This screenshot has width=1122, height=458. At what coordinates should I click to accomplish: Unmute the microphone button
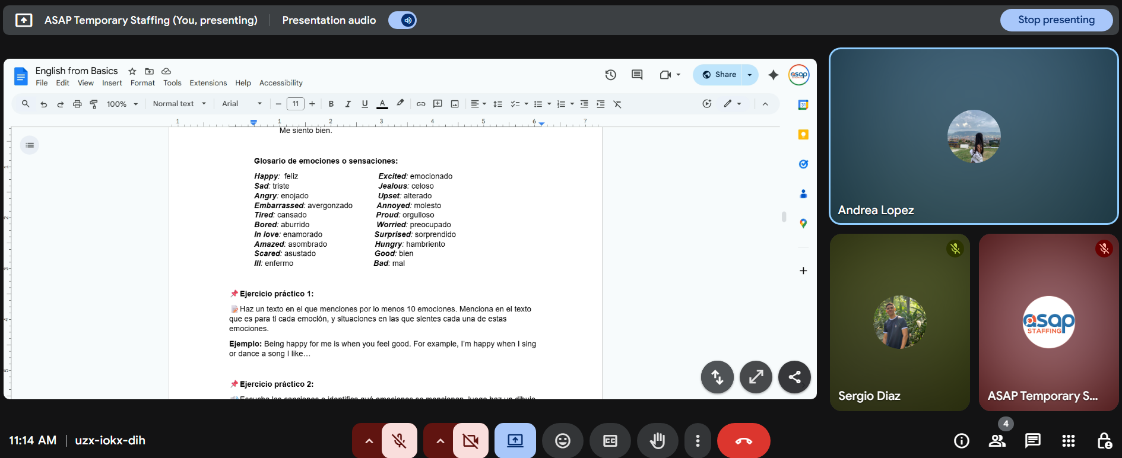pyautogui.click(x=399, y=441)
